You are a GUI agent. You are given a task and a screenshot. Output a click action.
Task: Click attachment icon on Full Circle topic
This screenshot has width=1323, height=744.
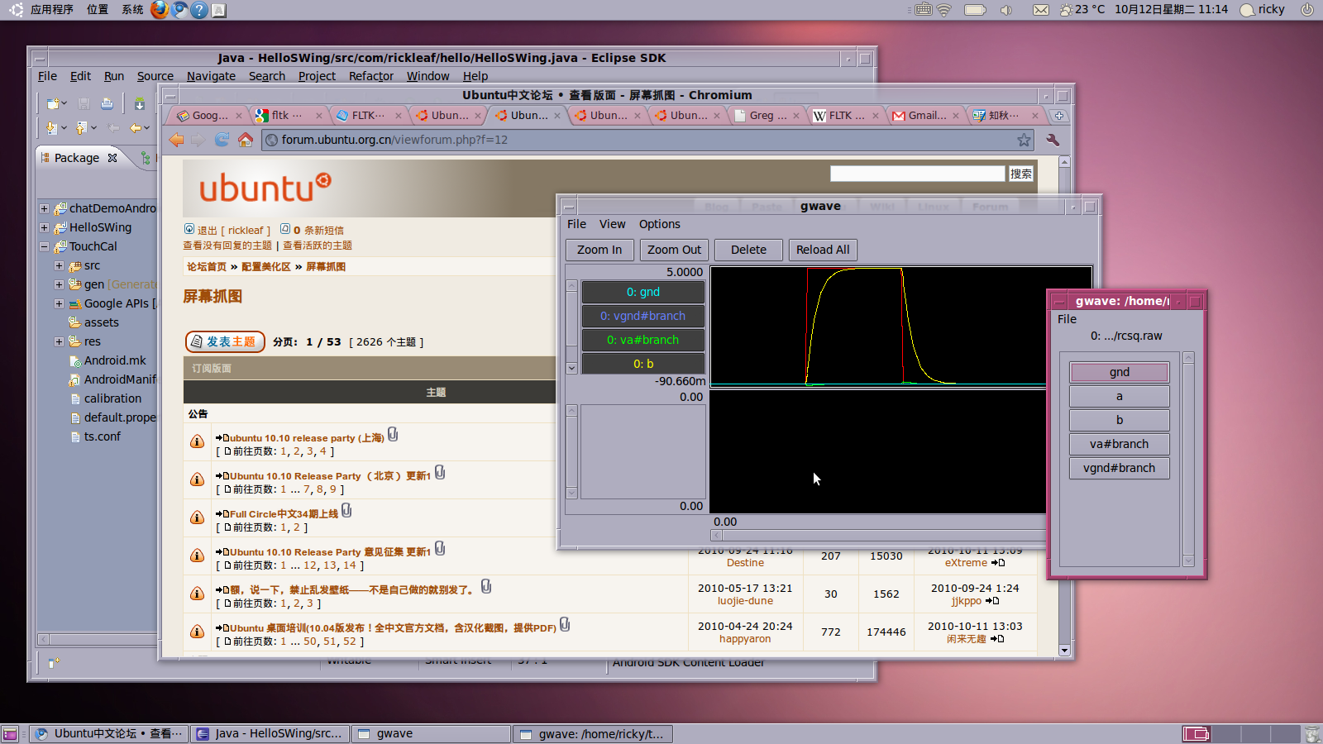point(346,511)
